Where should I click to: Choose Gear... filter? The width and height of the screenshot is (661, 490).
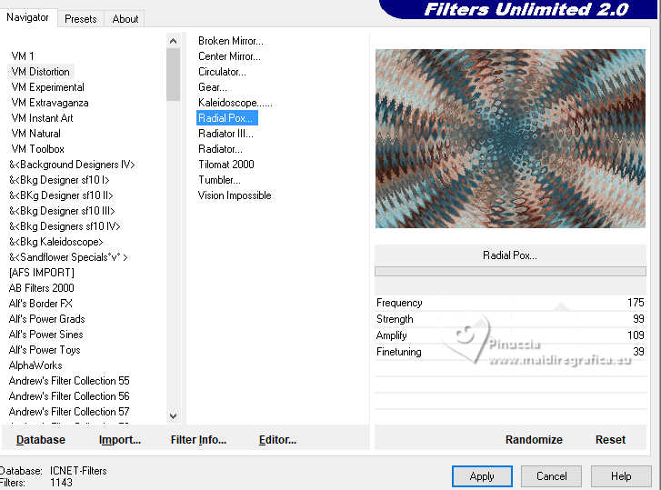point(213,87)
